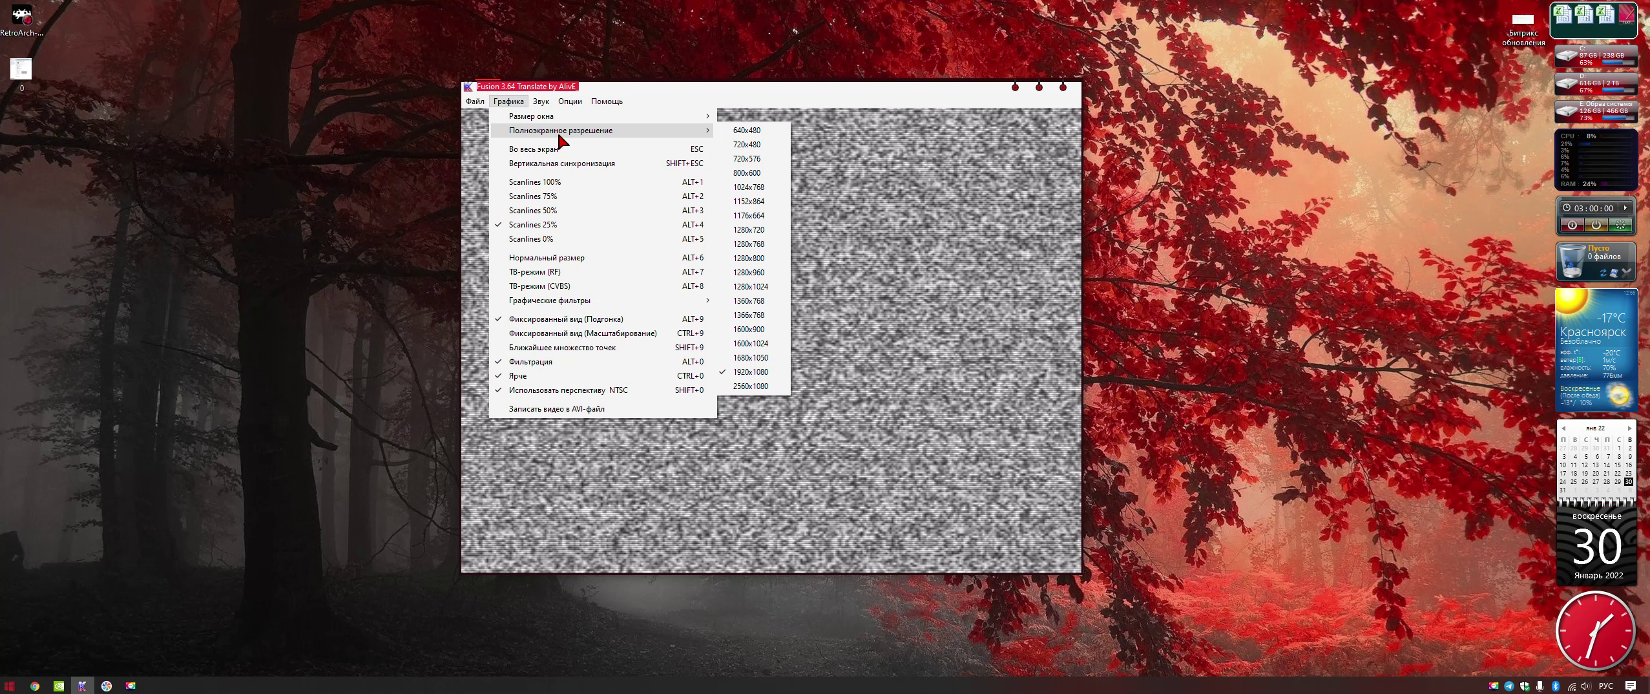Click the yellow power button in the timer gadget

1596,225
